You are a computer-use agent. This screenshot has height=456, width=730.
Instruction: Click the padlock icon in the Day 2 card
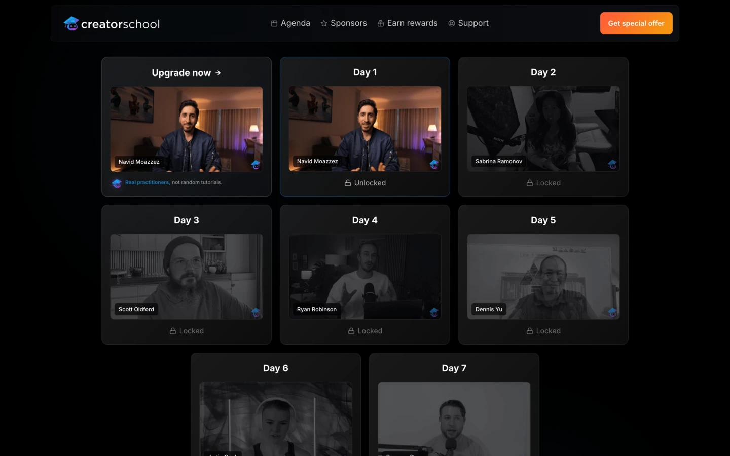pyautogui.click(x=530, y=183)
